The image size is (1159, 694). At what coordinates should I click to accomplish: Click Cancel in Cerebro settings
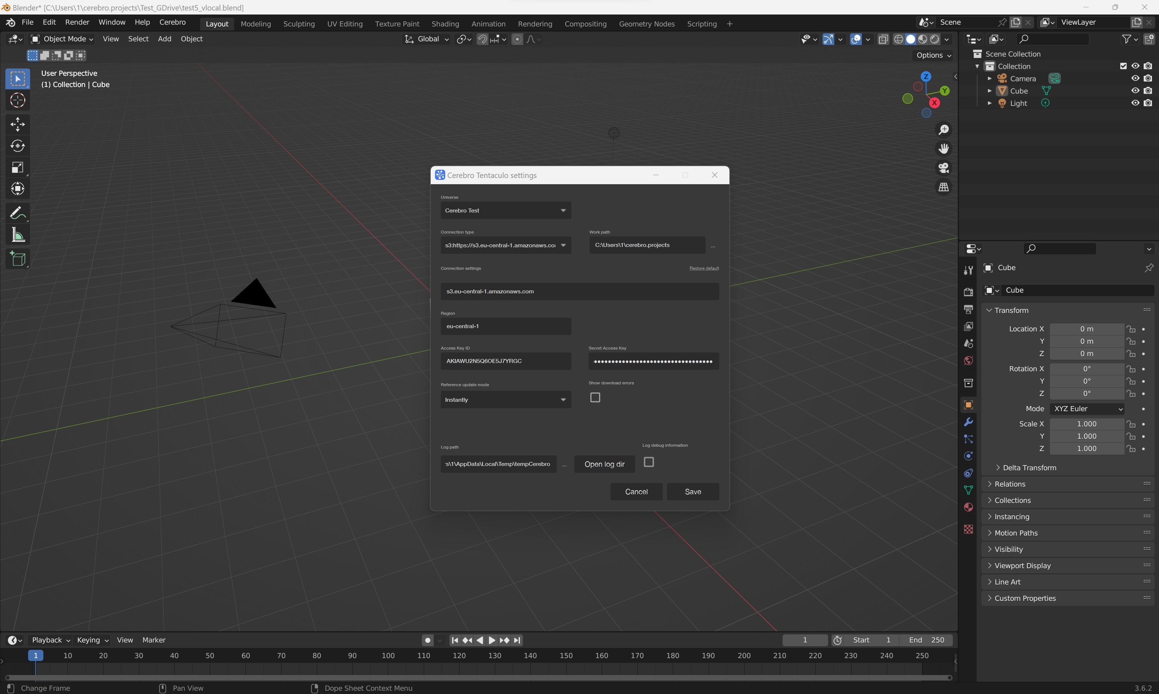(636, 492)
